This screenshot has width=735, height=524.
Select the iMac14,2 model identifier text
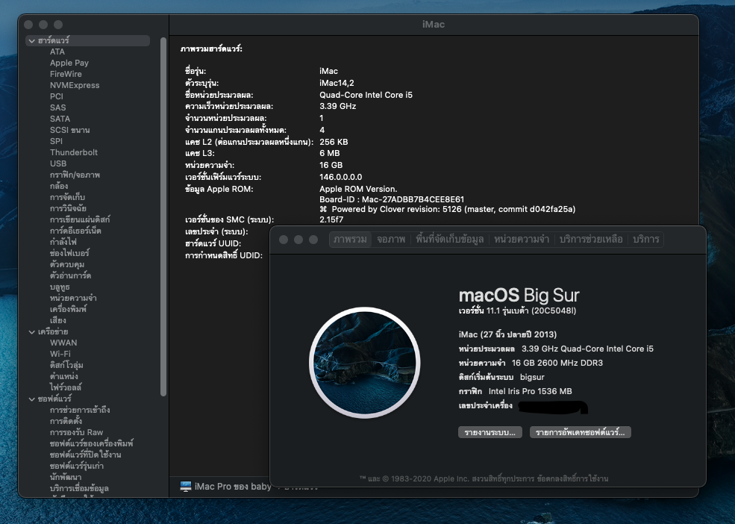[x=337, y=83]
